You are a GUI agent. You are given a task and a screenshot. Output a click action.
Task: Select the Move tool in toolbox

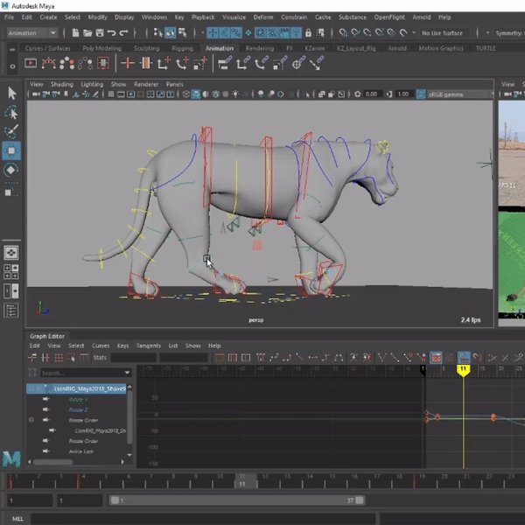click(12, 151)
